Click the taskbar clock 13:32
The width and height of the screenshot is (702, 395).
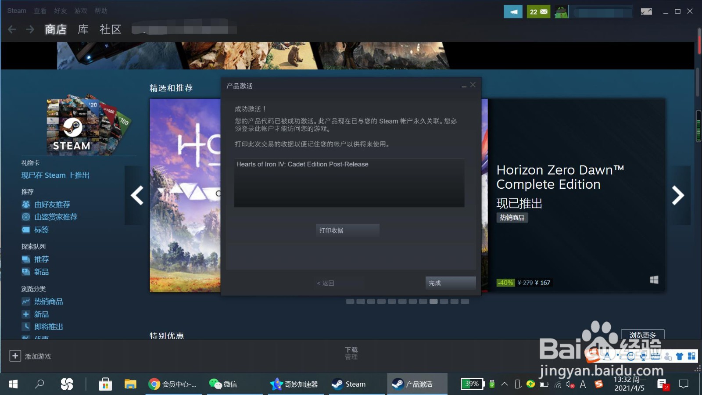pyautogui.click(x=629, y=384)
